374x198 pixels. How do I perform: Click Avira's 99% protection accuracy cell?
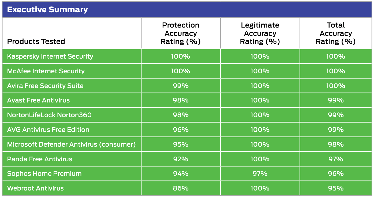(181, 86)
